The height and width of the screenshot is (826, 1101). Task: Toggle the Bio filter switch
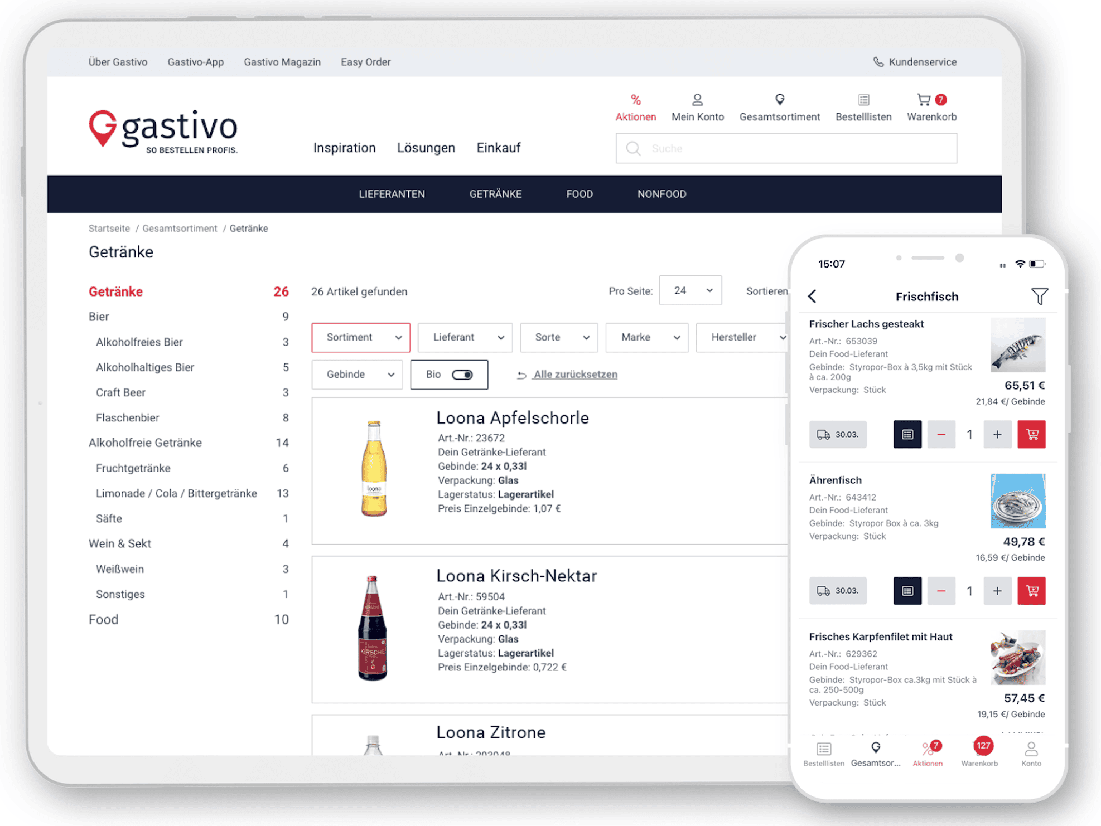(462, 375)
